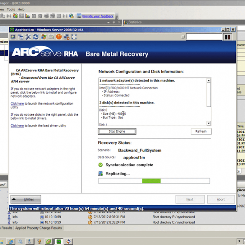
Task: Open Internet Explorer from the taskbar
Action: pyautogui.click(x=11, y=241)
